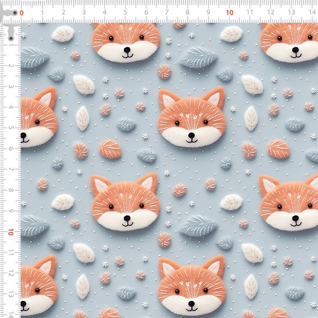This screenshot has width=318, height=318.
Task: Click number 8 on the left ruler
Action: pos(11,190)
